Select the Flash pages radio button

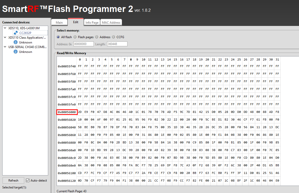(75, 37)
